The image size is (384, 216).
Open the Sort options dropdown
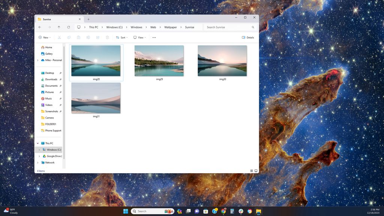[x=122, y=37]
